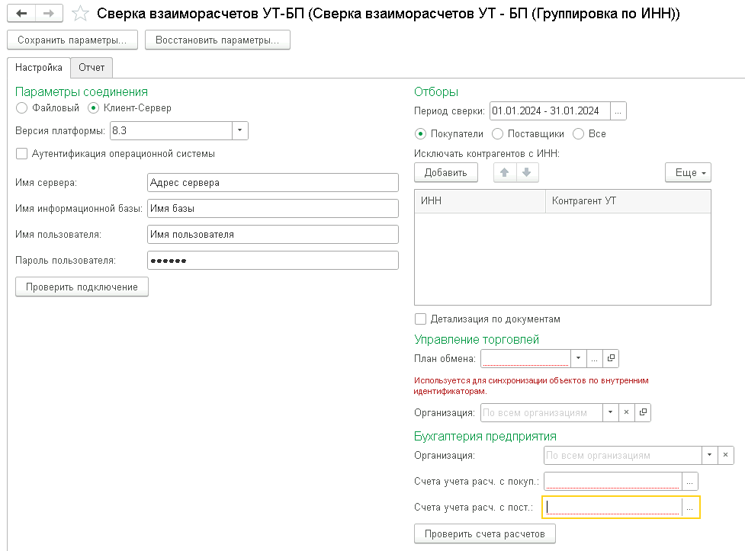
Task: Tick the Детализация по документам checkbox
Action: click(x=420, y=319)
